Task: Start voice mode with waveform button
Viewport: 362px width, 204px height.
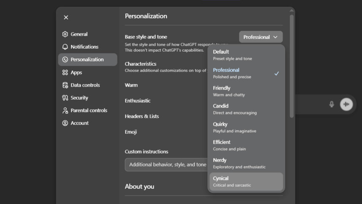Action: pyautogui.click(x=346, y=104)
